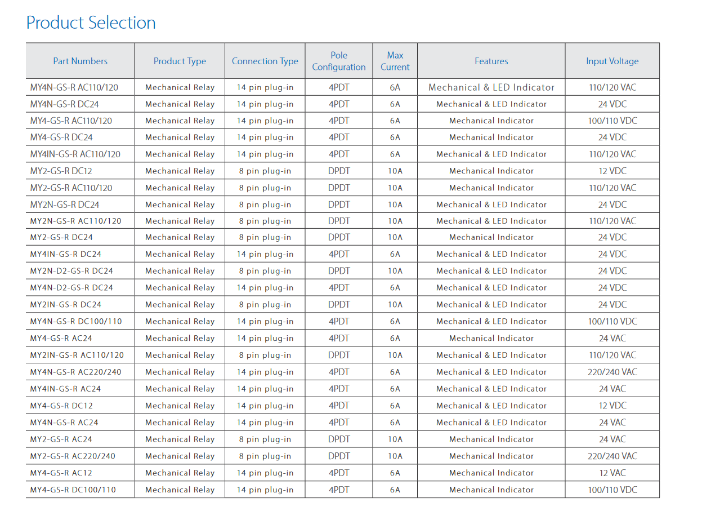Select the Input Voltage column header
The width and height of the screenshot is (702, 520).
612,61
